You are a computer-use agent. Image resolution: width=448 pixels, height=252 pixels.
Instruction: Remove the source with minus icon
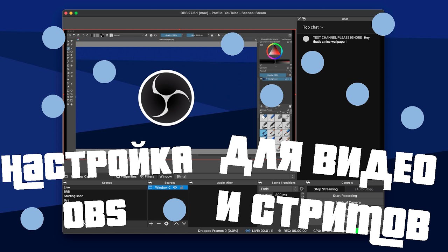tap(159, 223)
